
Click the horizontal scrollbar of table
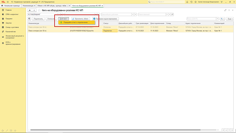115,130
